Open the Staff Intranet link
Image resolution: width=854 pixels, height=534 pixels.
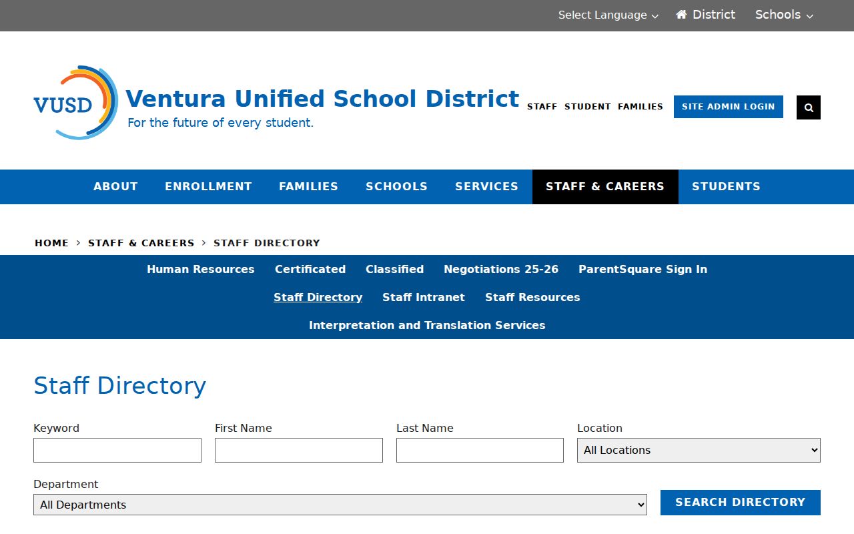pyautogui.click(x=424, y=298)
